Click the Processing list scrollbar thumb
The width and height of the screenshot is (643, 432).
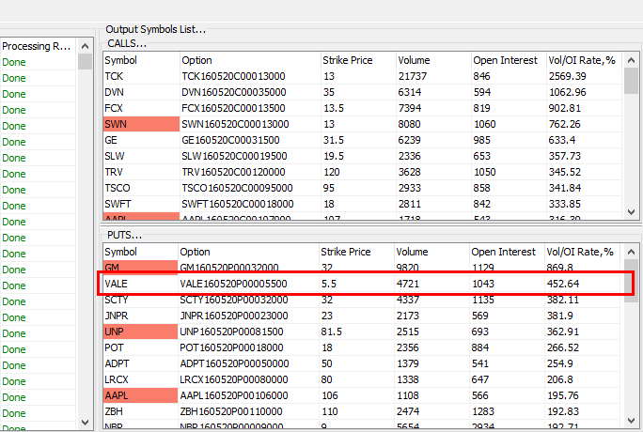pyautogui.click(x=85, y=61)
